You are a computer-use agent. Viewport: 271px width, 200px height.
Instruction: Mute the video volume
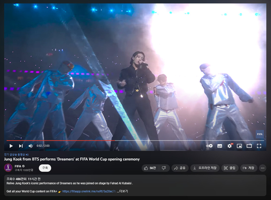[31, 146]
